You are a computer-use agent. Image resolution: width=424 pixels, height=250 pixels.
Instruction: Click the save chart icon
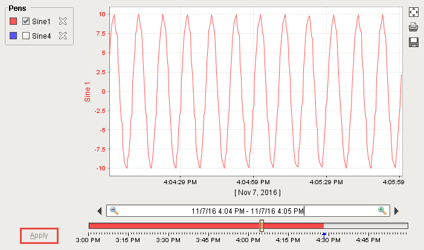tap(414, 42)
